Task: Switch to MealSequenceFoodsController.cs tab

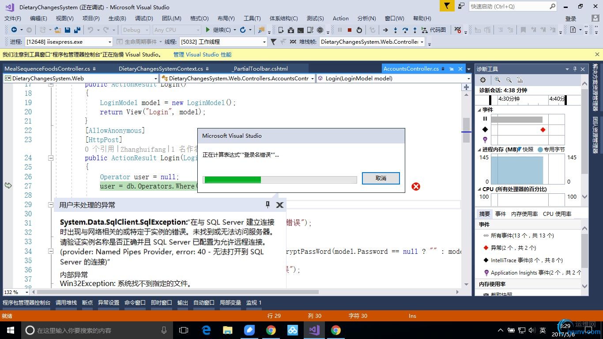Action: tap(47, 69)
